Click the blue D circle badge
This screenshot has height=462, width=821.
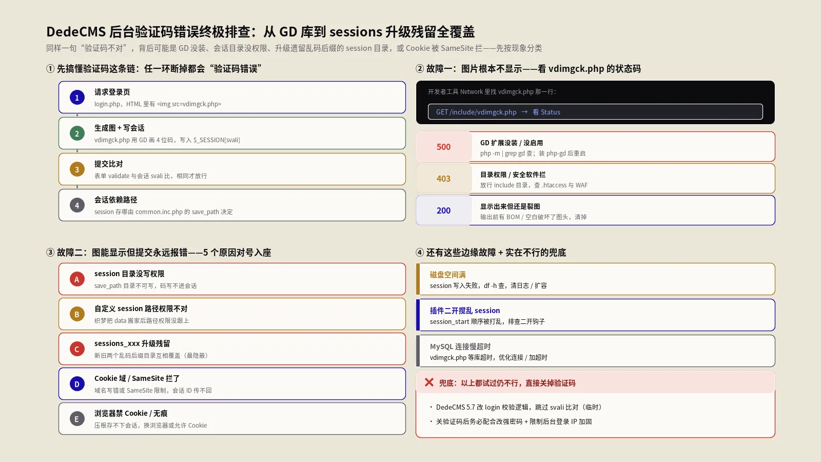tap(77, 384)
